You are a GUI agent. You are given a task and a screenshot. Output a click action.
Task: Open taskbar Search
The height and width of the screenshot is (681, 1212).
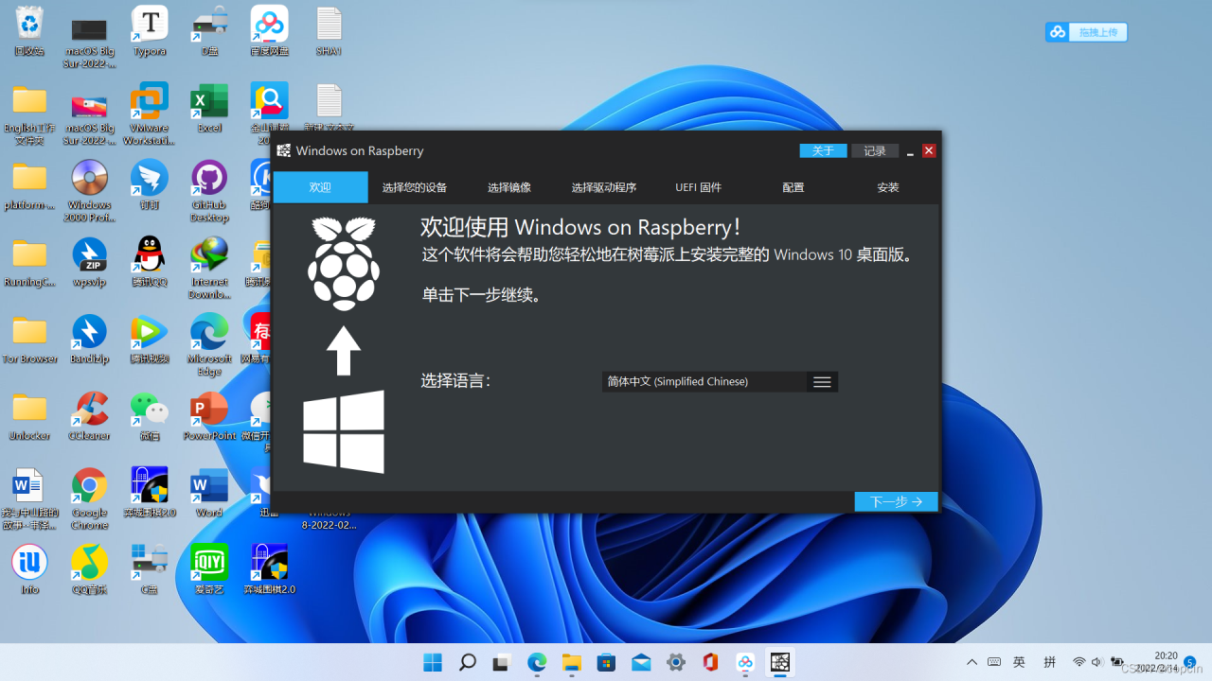(468, 662)
